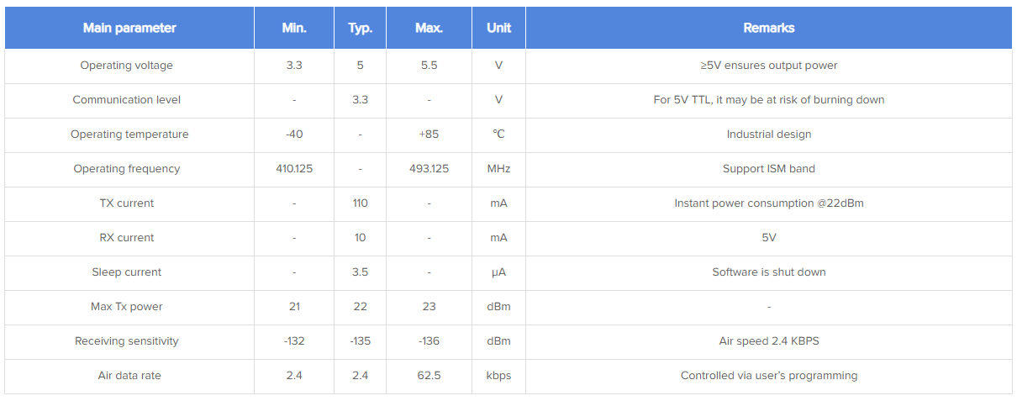Click the Sleep current row label
Image resolution: width=1017 pixels, height=401 pixels.
[127, 272]
